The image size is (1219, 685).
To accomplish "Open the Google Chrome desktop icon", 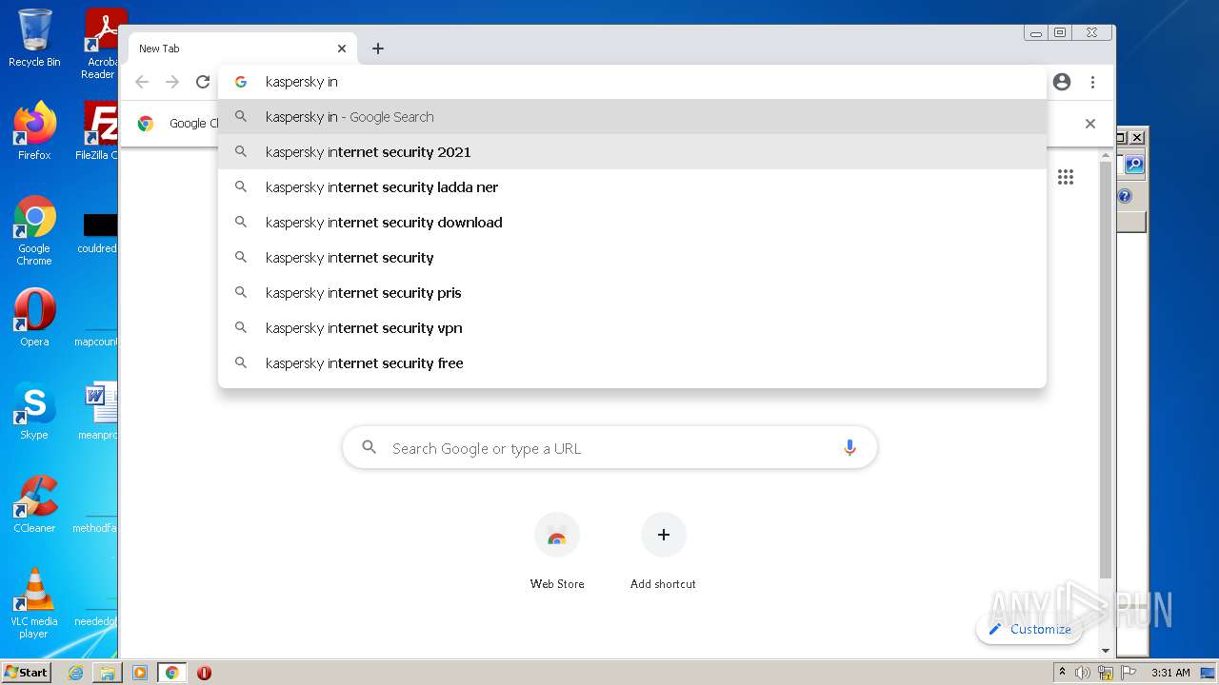I will click(x=34, y=230).
